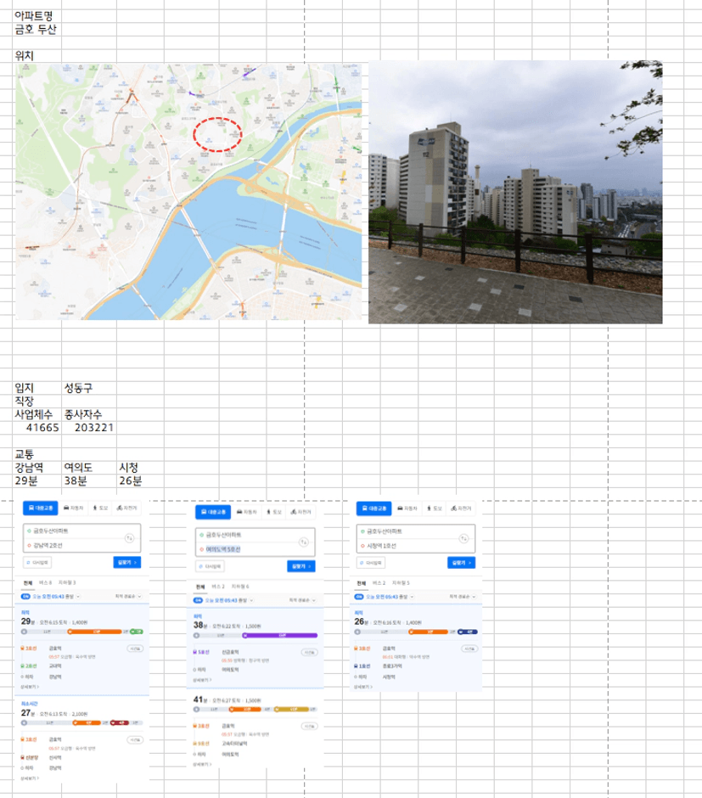Click swap icon in 여의도역 5호선 route panel
Screen dimensions: 702x798
point(303,542)
